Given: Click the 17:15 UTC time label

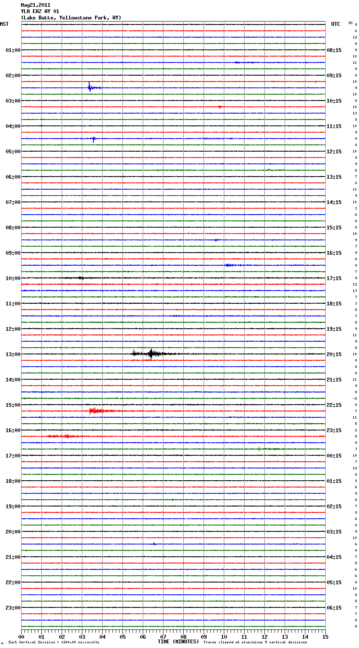Looking at the screenshot, I should 334,278.
